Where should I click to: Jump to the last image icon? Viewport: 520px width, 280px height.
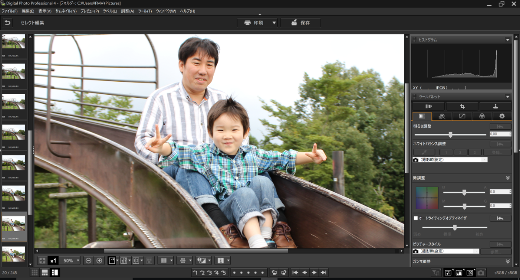323,272
